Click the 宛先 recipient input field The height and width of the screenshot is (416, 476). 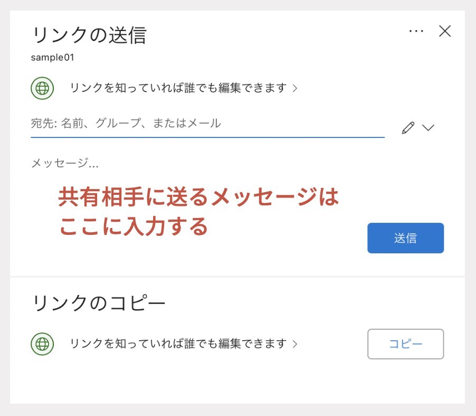[x=206, y=123]
